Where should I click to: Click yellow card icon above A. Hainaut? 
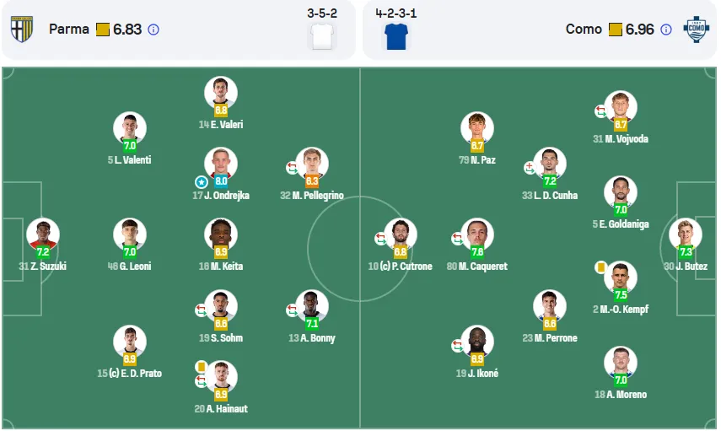tap(201, 367)
